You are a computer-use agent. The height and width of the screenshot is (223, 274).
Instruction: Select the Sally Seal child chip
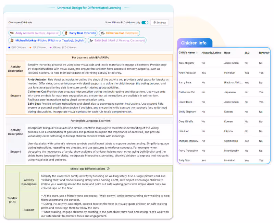pyautogui.click(x=117, y=40)
